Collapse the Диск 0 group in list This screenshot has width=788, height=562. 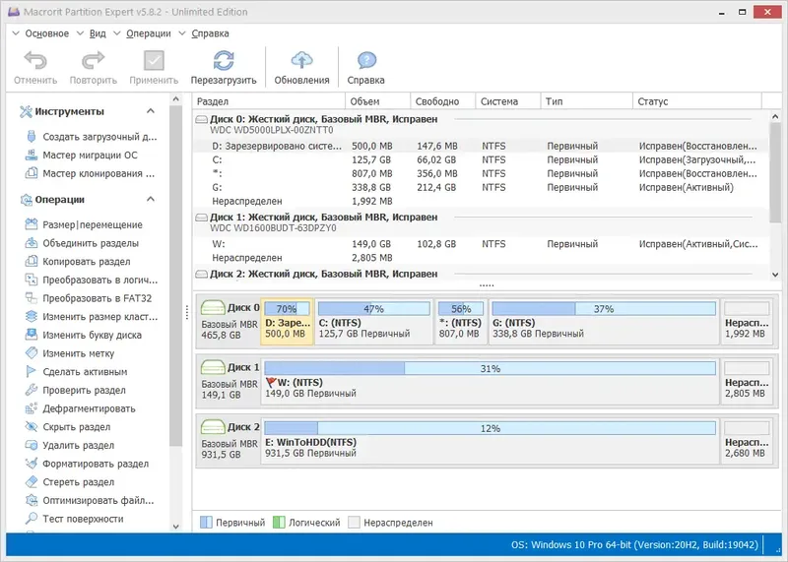tap(201, 119)
